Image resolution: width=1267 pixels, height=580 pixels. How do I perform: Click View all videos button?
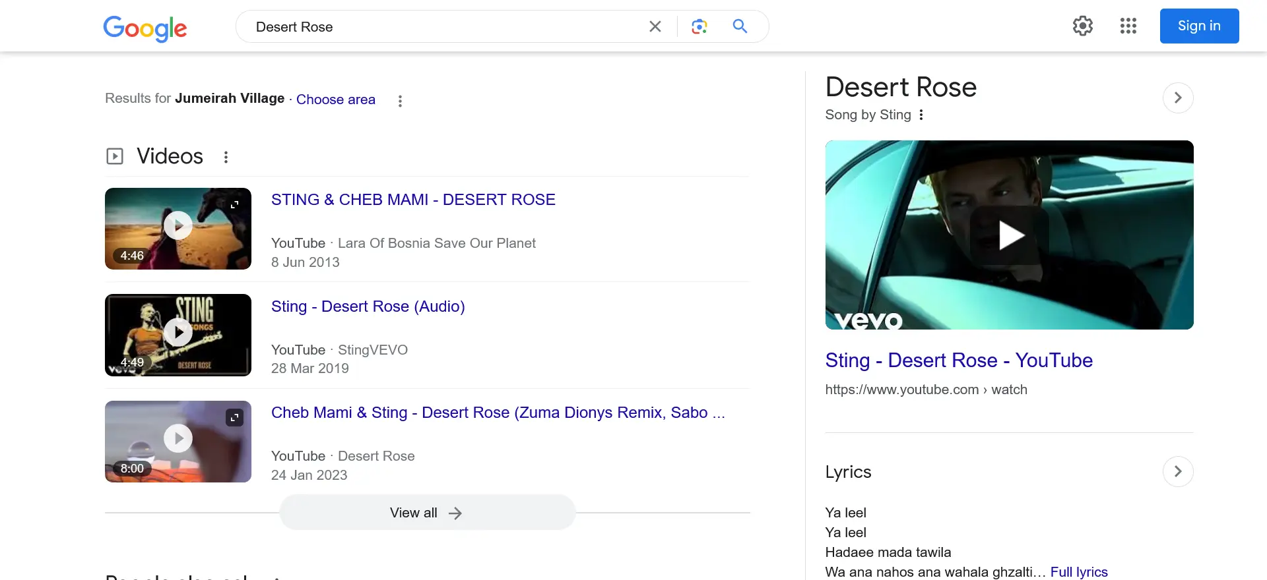click(x=427, y=513)
